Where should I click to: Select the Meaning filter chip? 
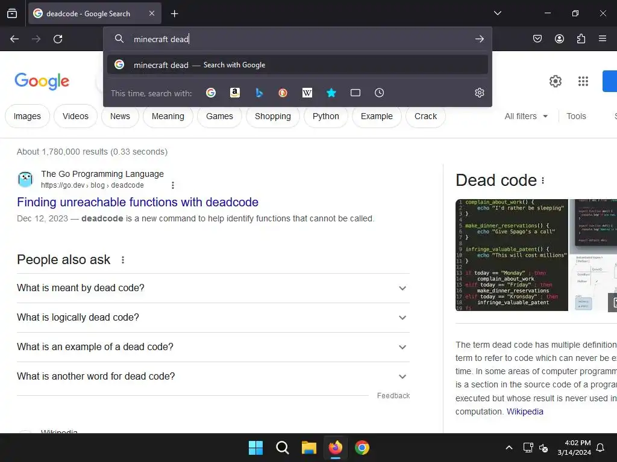pos(168,116)
